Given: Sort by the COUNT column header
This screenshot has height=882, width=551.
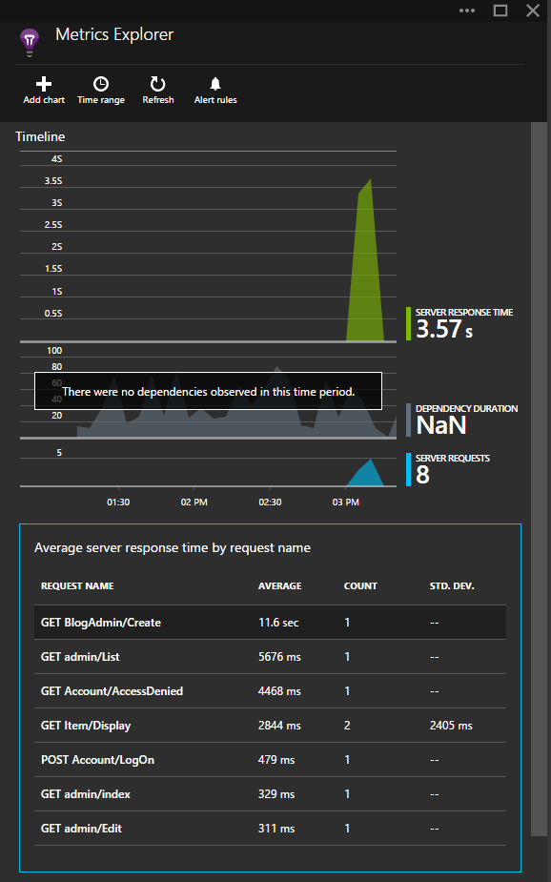Looking at the screenshot, I should point(360,586).
